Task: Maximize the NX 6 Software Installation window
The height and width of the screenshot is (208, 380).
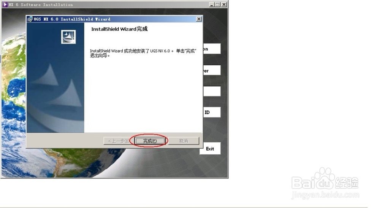Action: pos(217,4)
